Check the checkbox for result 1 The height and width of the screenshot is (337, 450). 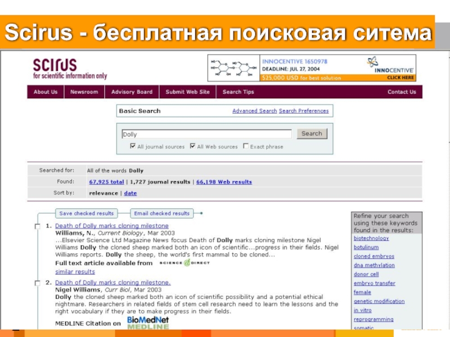pos(37,226)
